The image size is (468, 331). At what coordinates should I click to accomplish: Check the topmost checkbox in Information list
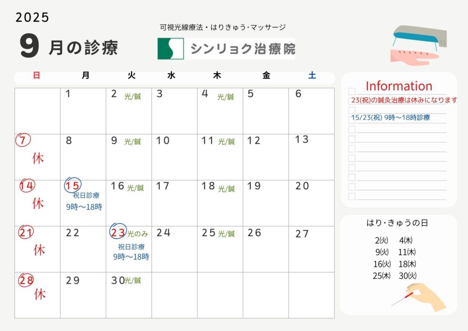click(x=351, y=91)
